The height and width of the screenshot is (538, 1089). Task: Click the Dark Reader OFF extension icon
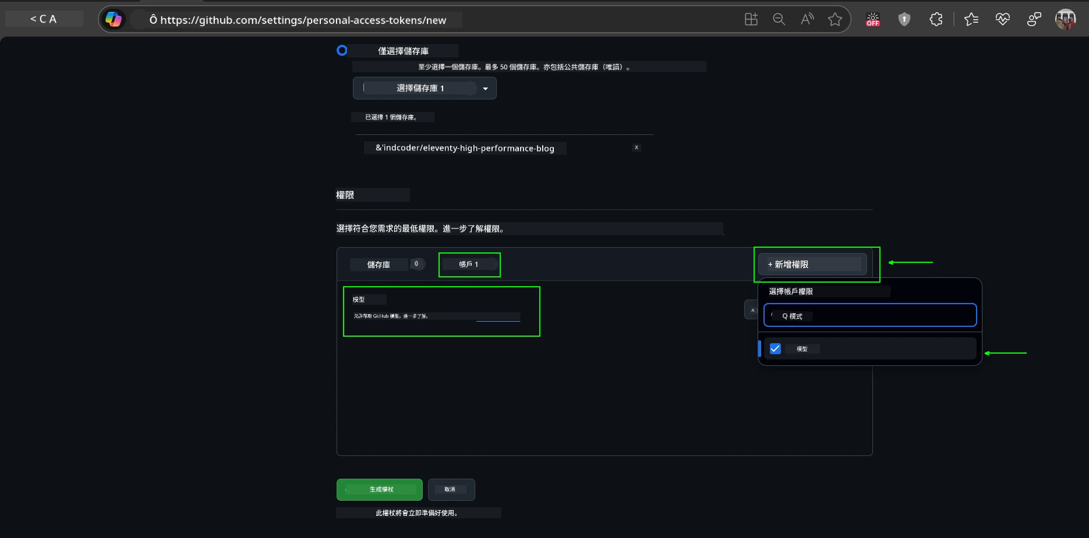[x=872, y=19]
